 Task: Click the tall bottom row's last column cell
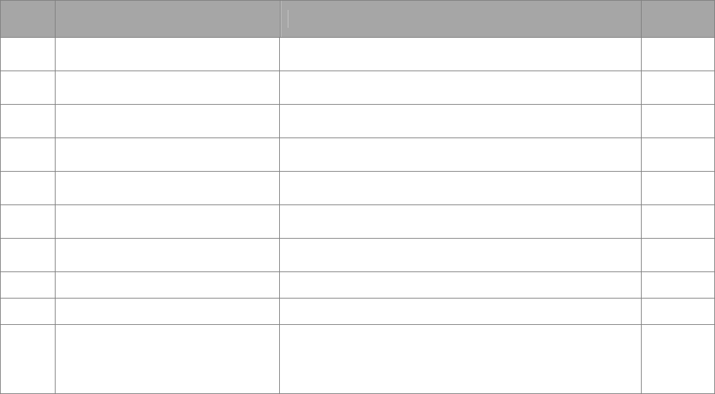(x=677, y=359)
